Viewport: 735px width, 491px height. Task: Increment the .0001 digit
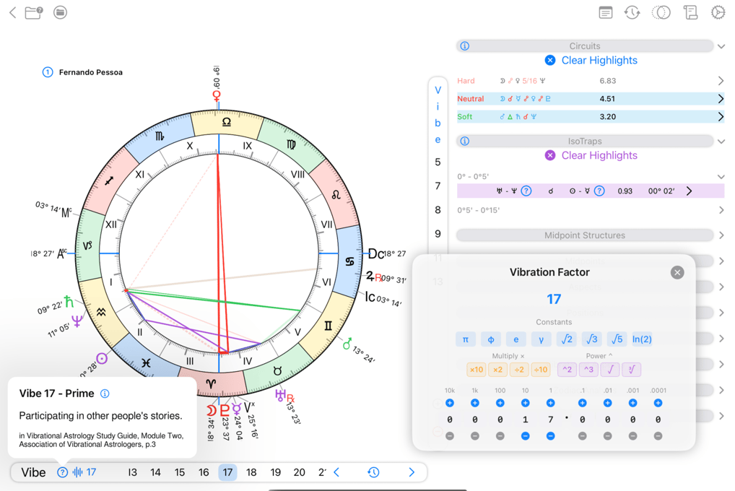click(x=658, y=403)
